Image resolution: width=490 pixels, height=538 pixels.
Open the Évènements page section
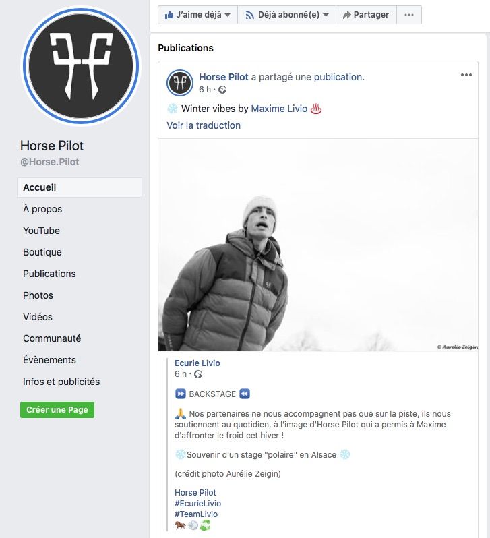pyautogui.click(x=49, y=360)
